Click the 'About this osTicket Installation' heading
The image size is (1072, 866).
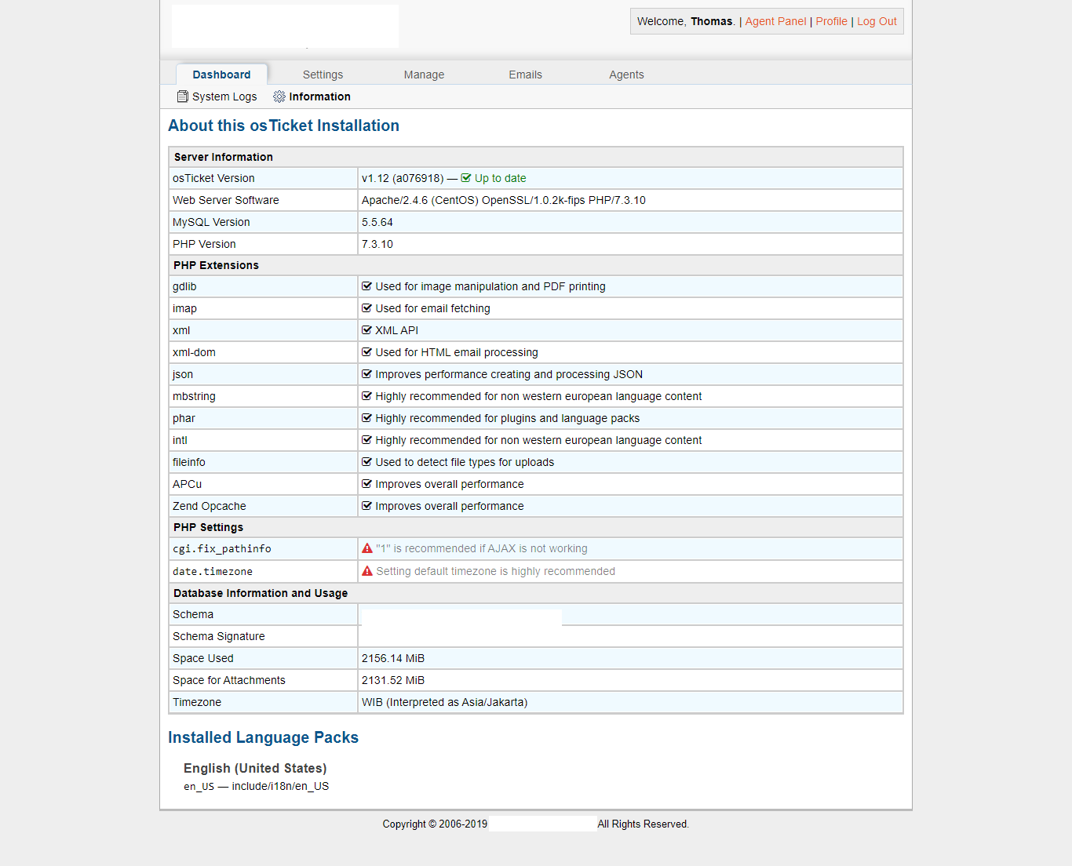click(283, 126)
